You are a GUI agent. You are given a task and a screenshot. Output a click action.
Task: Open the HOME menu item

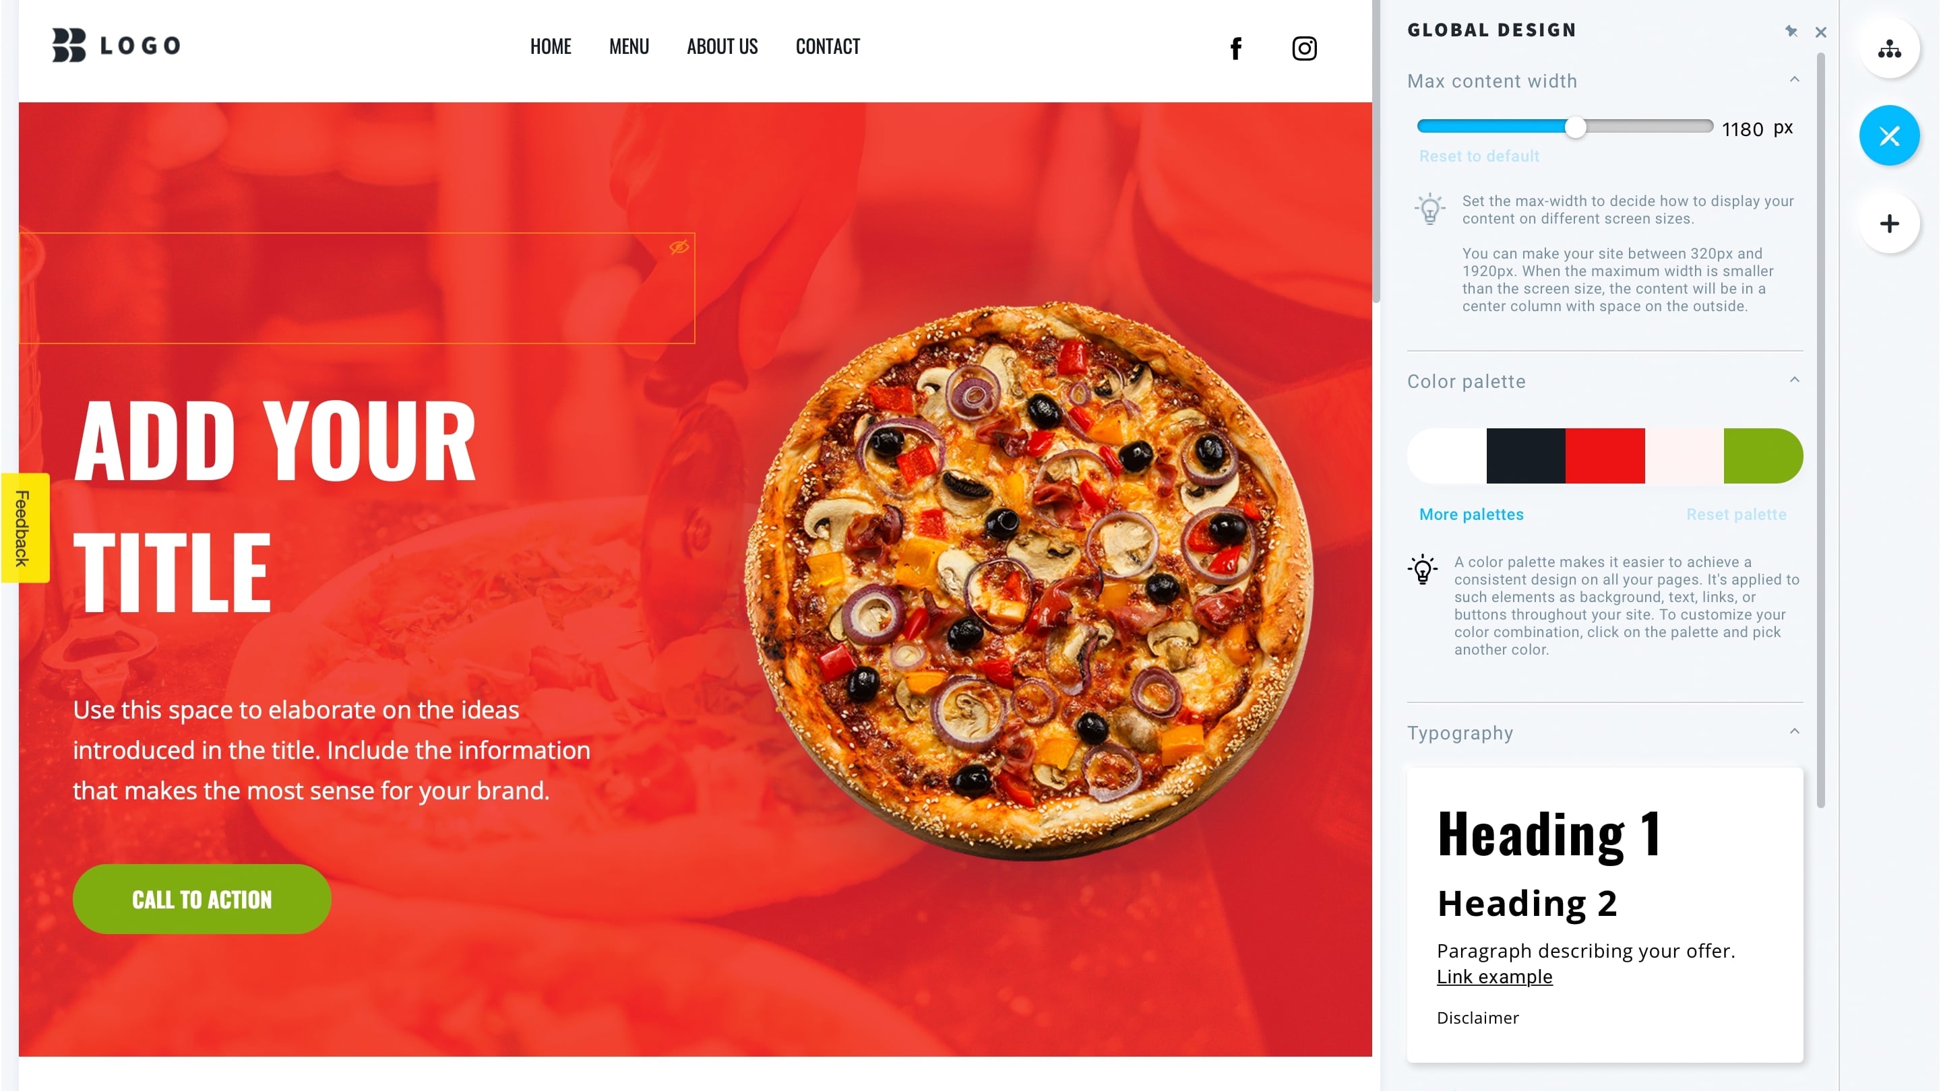pos(551,46)
